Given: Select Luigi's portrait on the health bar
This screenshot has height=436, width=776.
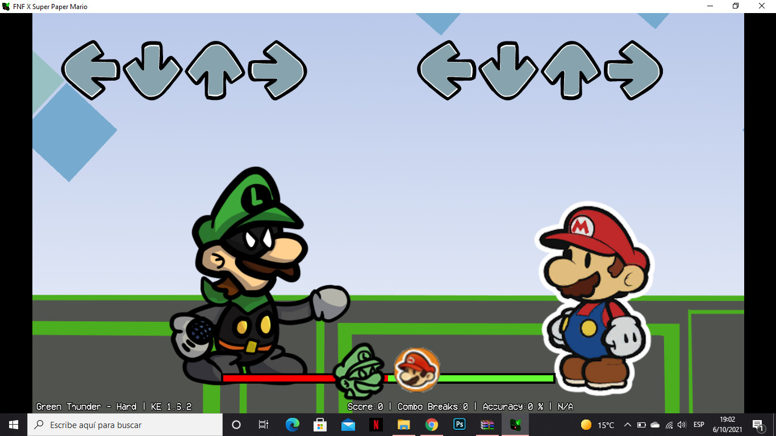Looking at the screenshot, I should pyautogui.click(x=361, y=372).
